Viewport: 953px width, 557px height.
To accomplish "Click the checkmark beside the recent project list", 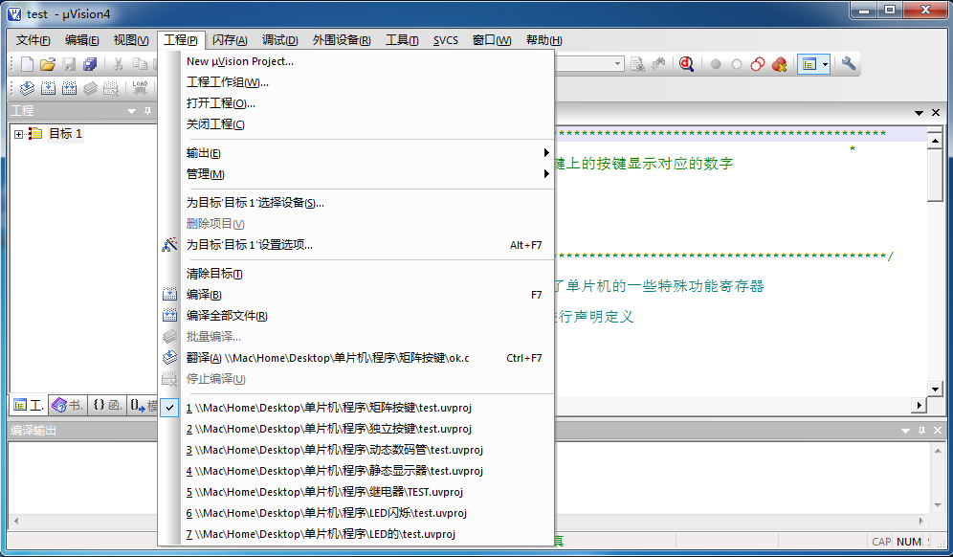I will coord(170,407).
